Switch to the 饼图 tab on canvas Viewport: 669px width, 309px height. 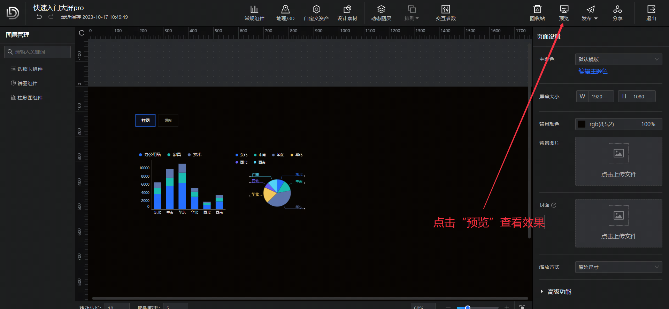(x=168, y=121)
